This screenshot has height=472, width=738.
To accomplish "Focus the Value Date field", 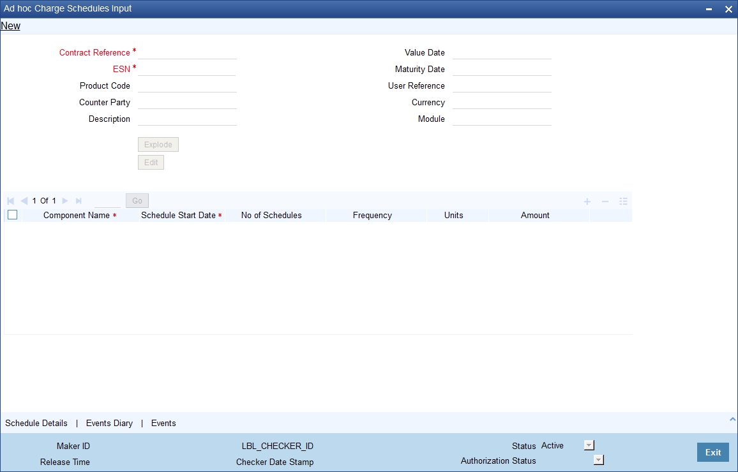I will 502,53.
